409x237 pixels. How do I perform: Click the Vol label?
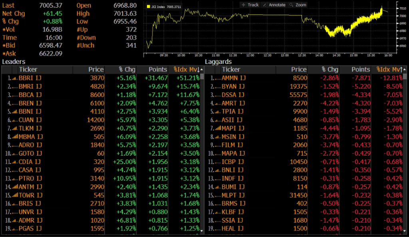(x=9, y=30)
